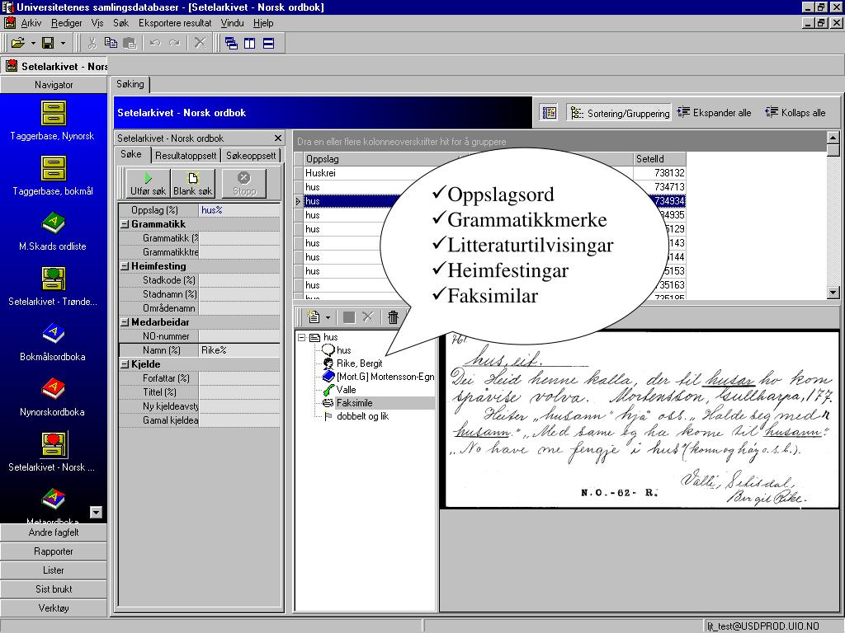Select the Valle tree item
845x633 pixels.
pos(346,390)
